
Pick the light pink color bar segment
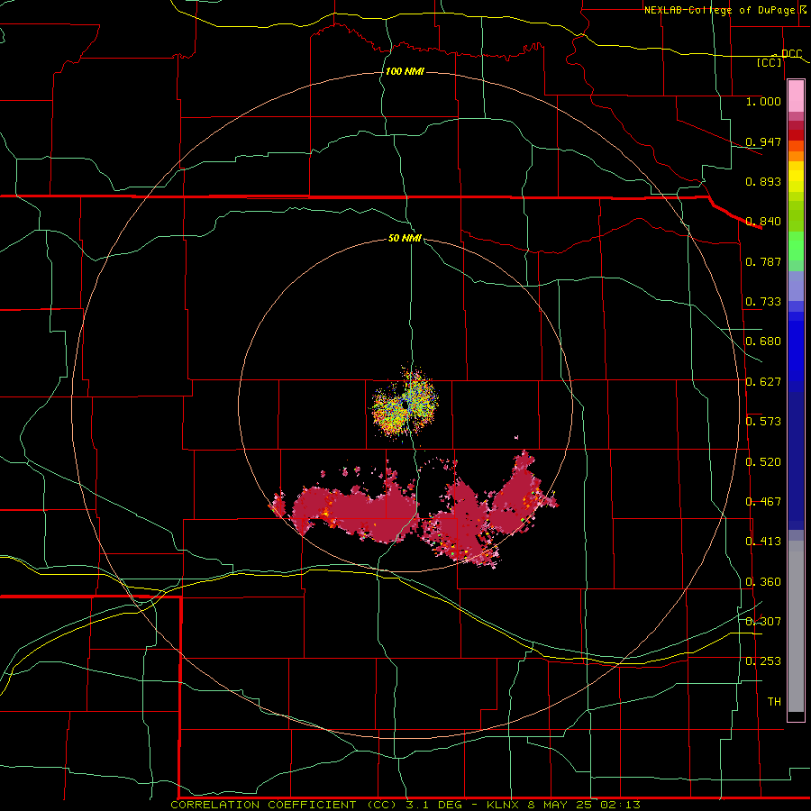tap(796, 96)
